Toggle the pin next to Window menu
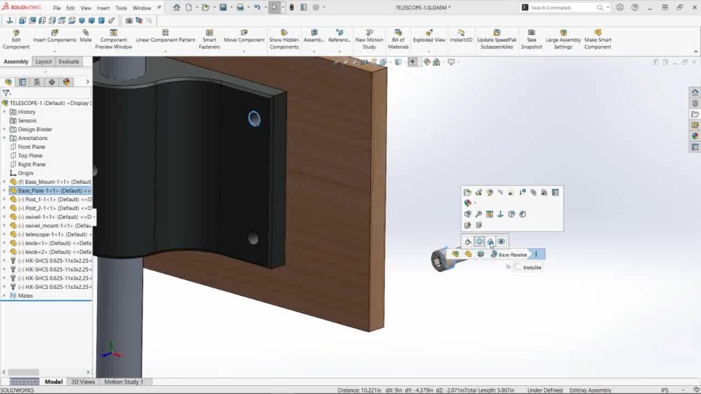 pos(159,7)
